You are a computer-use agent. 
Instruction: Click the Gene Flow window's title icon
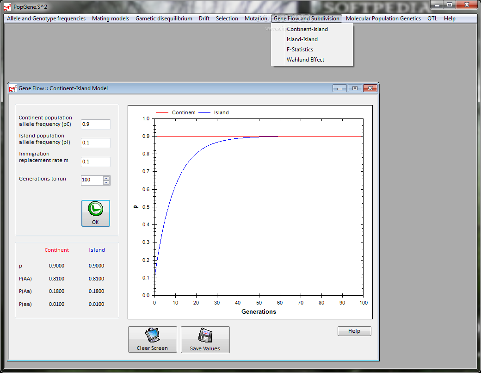click(x=13, y=88)
